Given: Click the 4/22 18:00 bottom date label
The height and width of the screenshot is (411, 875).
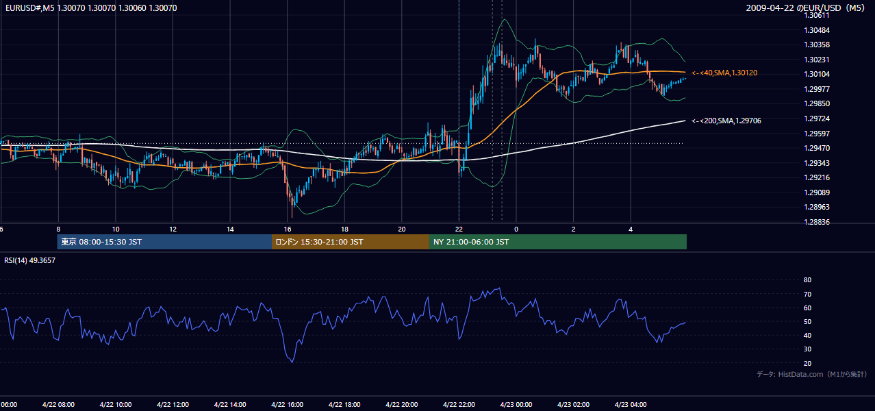Looking at the screenshot, I should [344, 405].
